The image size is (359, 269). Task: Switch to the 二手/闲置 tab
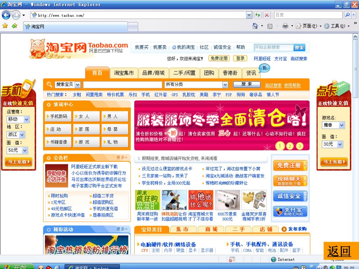point(184,73)
